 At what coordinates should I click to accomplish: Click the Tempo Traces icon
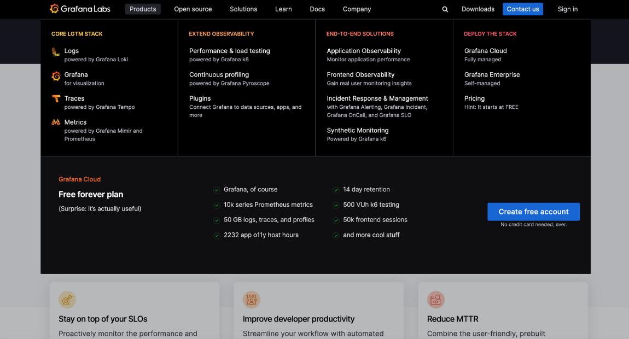(x=56, y=99)
